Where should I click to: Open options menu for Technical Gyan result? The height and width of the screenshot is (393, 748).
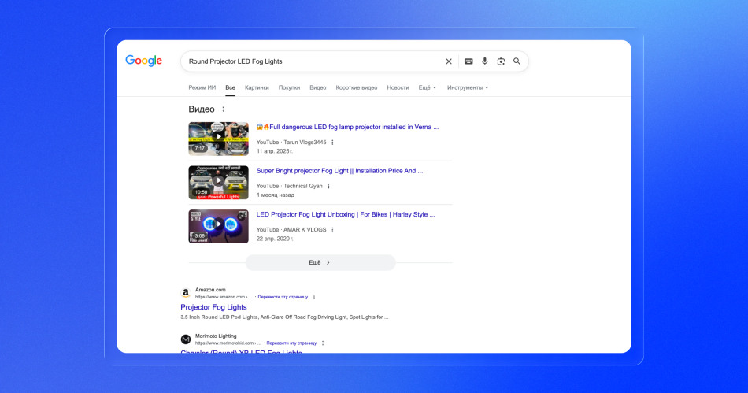(x=329, y=187)
